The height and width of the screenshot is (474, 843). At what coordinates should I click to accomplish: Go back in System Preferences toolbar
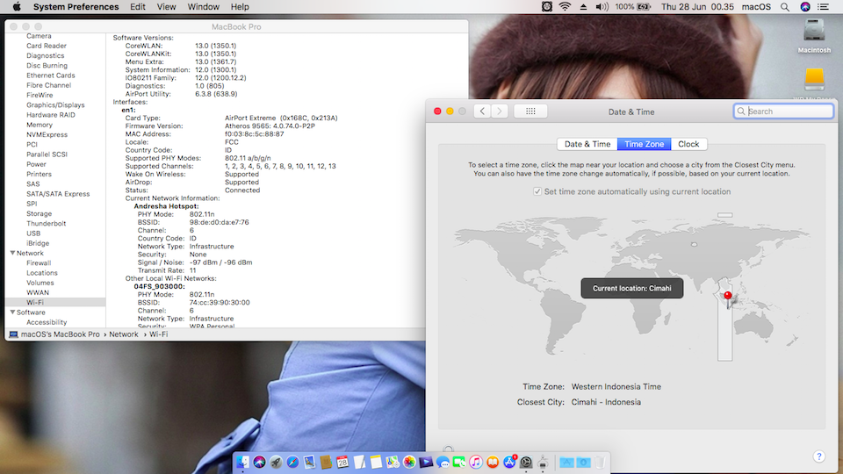482,111
